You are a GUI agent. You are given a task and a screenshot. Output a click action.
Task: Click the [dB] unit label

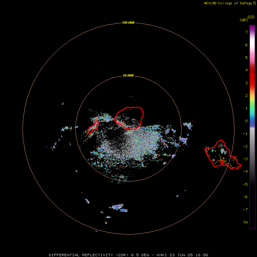[x=244, y=20]
